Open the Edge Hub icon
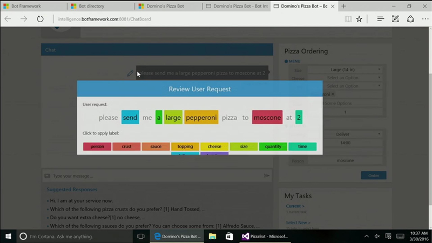Screen dimensions: 432x243 pos(381,19)
